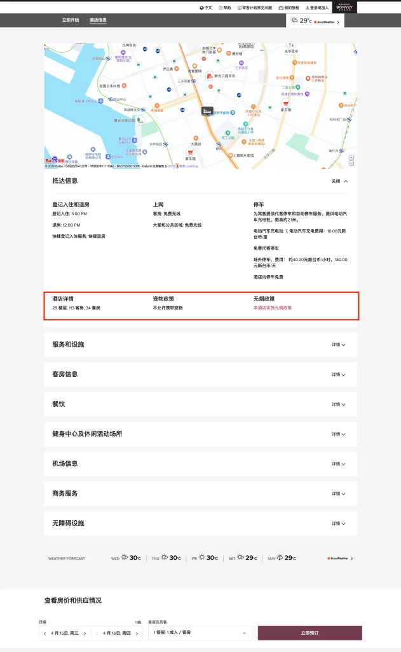Expand the 客房信息 section details

pos(338,375)
